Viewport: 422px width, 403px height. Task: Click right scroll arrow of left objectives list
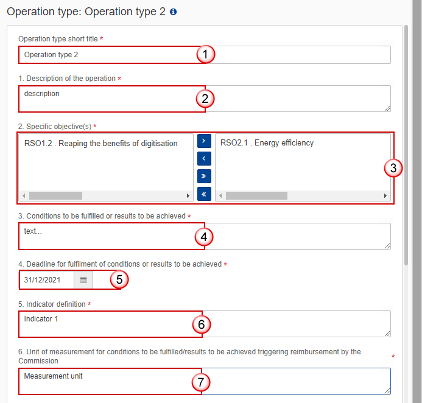(188, 195)
